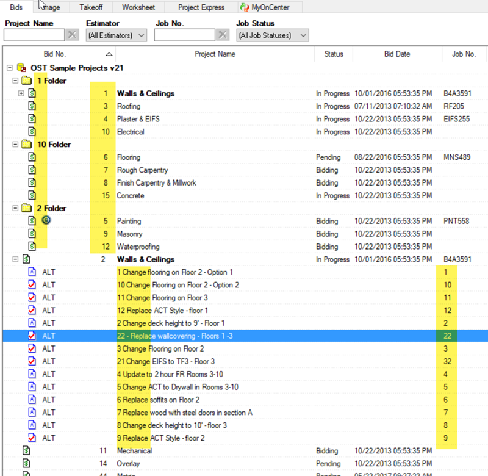The width and height of the screenshot is (488, 476).
Task: Open the Image tab
Action: tap(51, 7)
